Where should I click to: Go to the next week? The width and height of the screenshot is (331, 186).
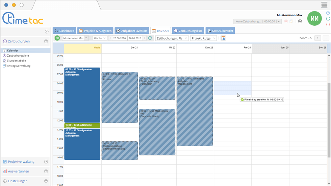pyautogui.click(x=145, y=38)
